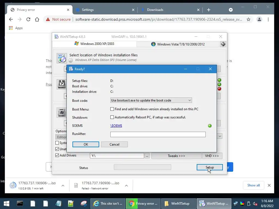Open the Apps bookmarks shortcut
This screenshot has width=279, height=209.
[x=16, y=28]
